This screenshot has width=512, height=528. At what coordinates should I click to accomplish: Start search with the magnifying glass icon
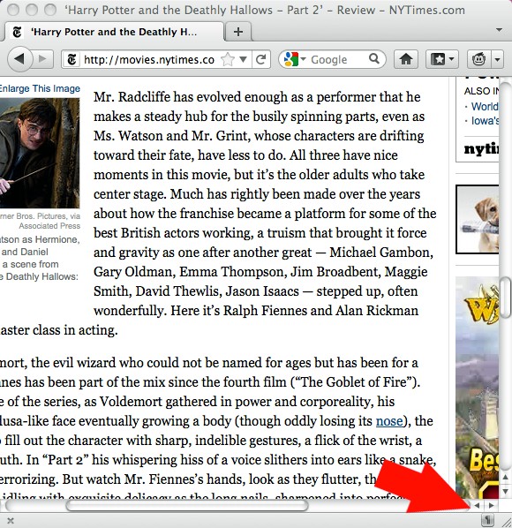pyautogui.click(x=374, y=59)
